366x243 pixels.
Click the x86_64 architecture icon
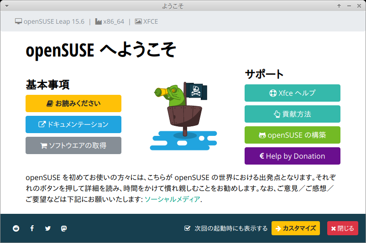point(98,21)
